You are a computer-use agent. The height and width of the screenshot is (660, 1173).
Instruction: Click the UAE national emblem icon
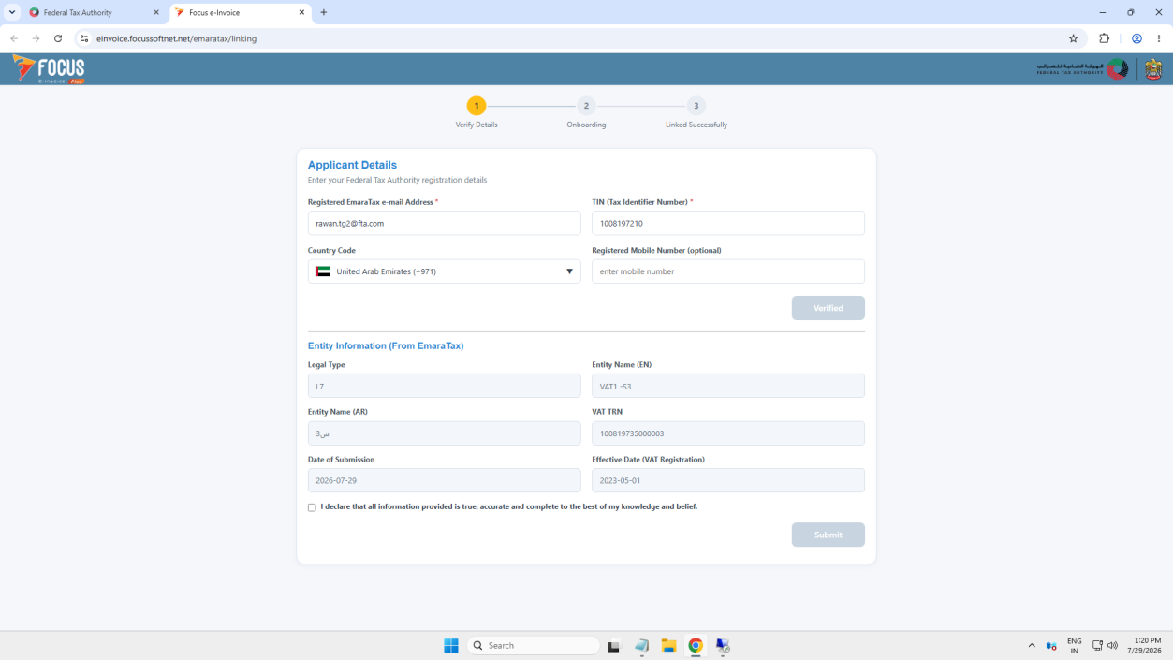pos(1153,69)
